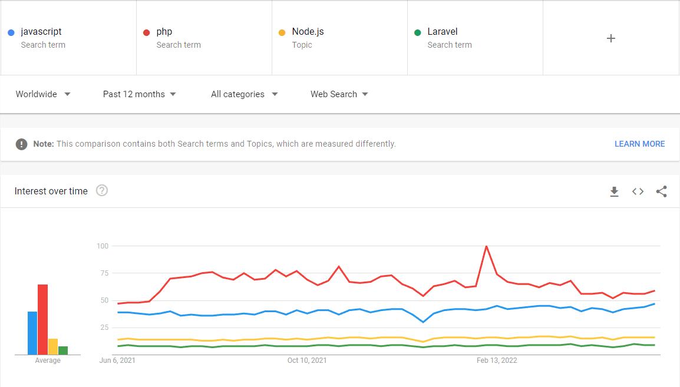Click the green dot beside Laravel
680x387 pixels.
[x=417, y=31]
